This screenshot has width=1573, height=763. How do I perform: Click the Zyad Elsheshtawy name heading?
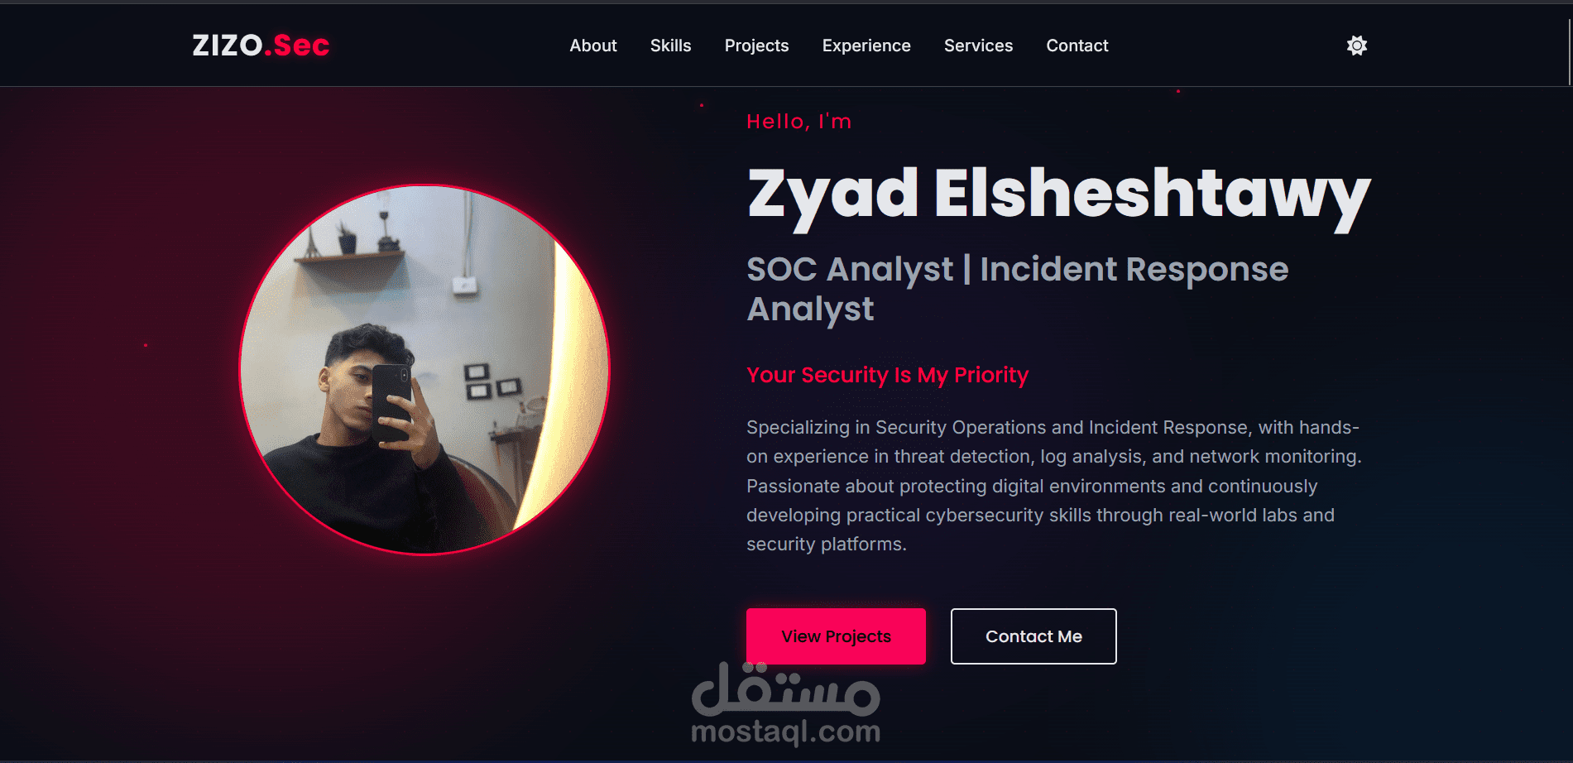(x=1058, y=194)
